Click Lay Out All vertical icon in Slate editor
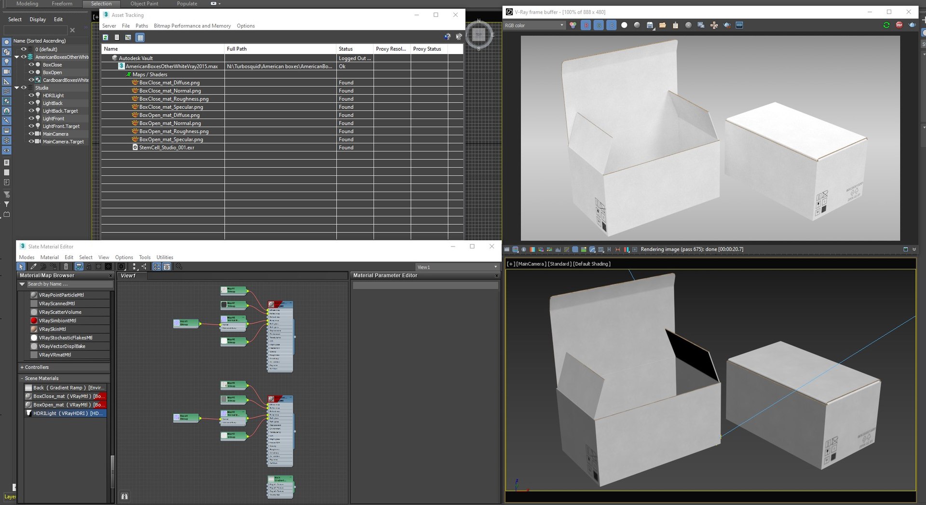The height and width of the screenshot is (505, 926). coord(135,267)
